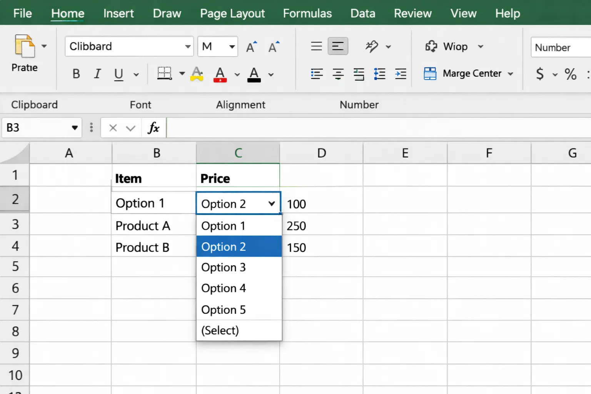Click the Decrease Font Size icon
Screen dimensions: 591x394
point(274,47)
